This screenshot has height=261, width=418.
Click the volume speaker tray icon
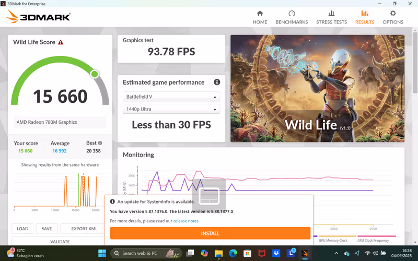point(375,253)
